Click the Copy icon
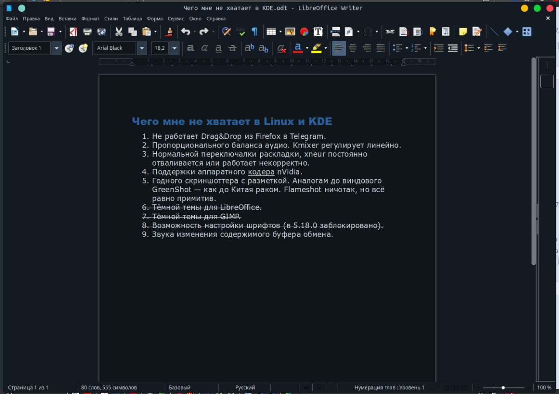 click(x=133, y=31)
